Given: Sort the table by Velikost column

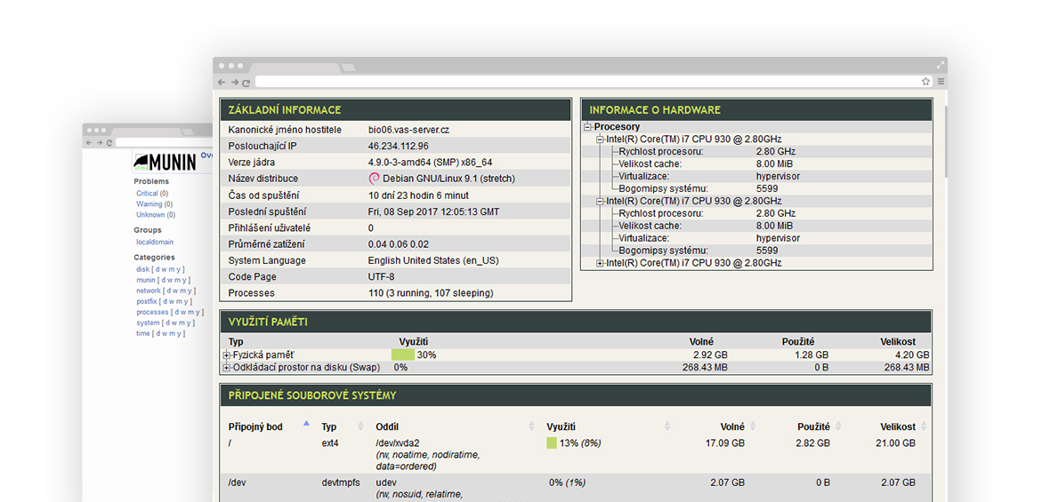Looking at the screenshot, I should click(898, 426).
